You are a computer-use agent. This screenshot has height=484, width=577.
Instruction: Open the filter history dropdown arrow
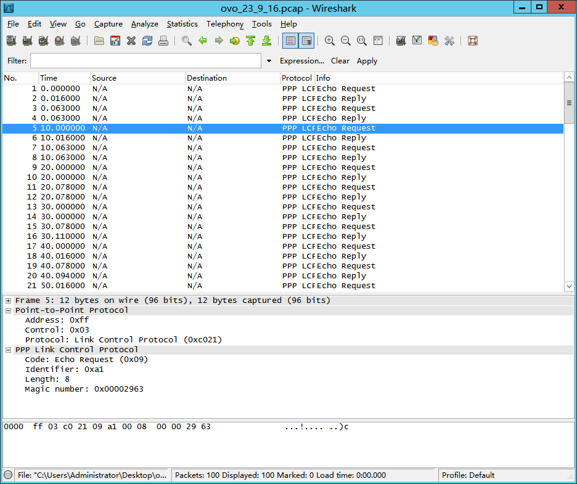pyautogui.click(x=269, y=61)
